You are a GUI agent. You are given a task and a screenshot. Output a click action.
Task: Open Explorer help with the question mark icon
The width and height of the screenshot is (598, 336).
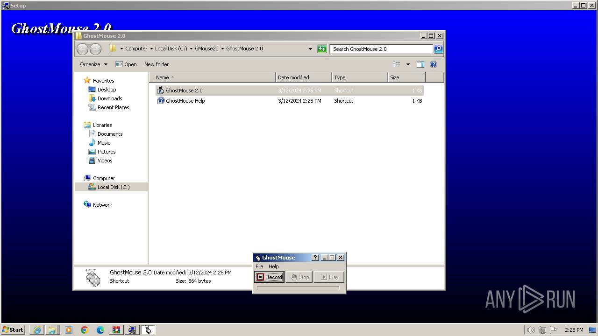click(x=433, y=64)
